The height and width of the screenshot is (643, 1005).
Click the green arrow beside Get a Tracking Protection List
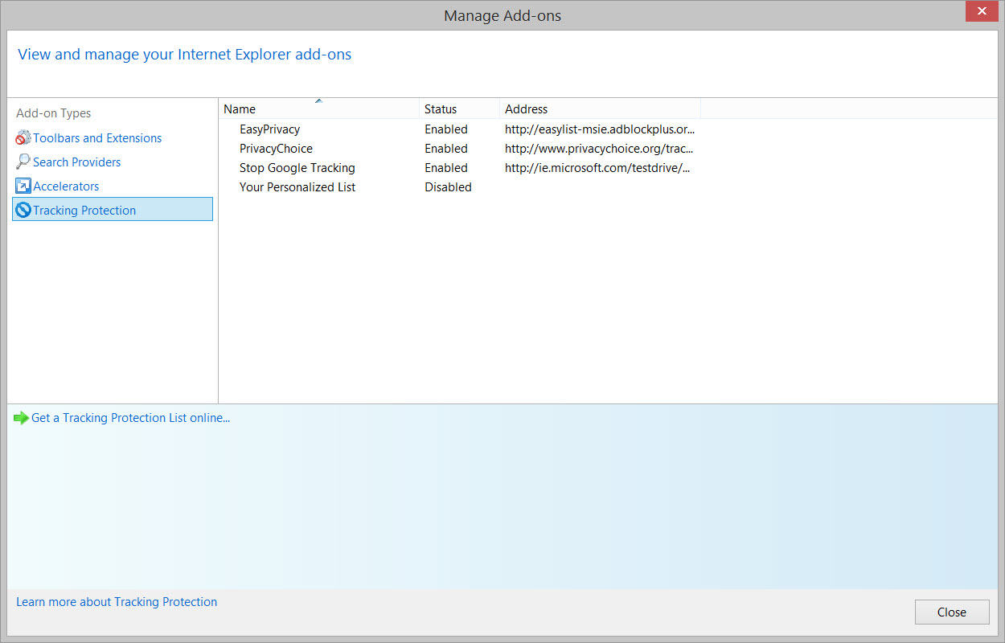click(x=22, y=418)
